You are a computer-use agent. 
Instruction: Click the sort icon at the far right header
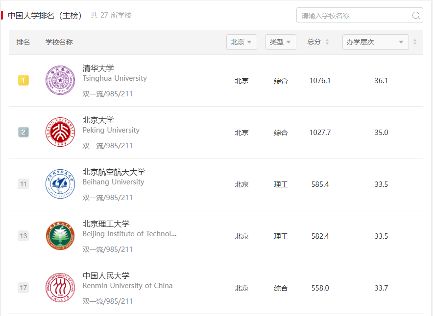(415, 42)
